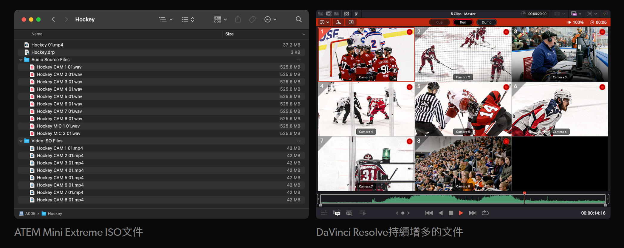The height and width of the screenshot is (248, 624).
Task: Click the Finder share icon
Action: [x=238, y=19]
